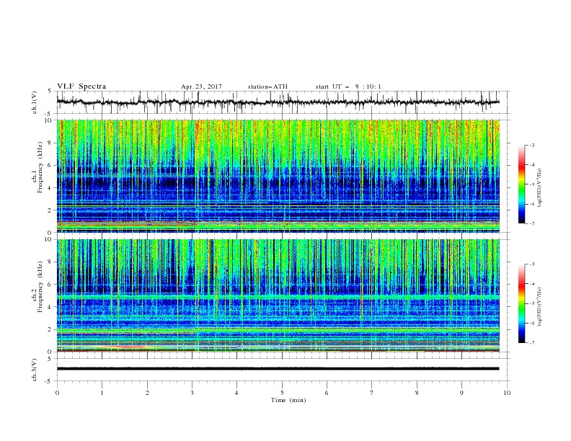This screenshot has width=571, height=441.
Task: Click the "ch.1(V)" waveform axis label
Action: coord(35,102)
